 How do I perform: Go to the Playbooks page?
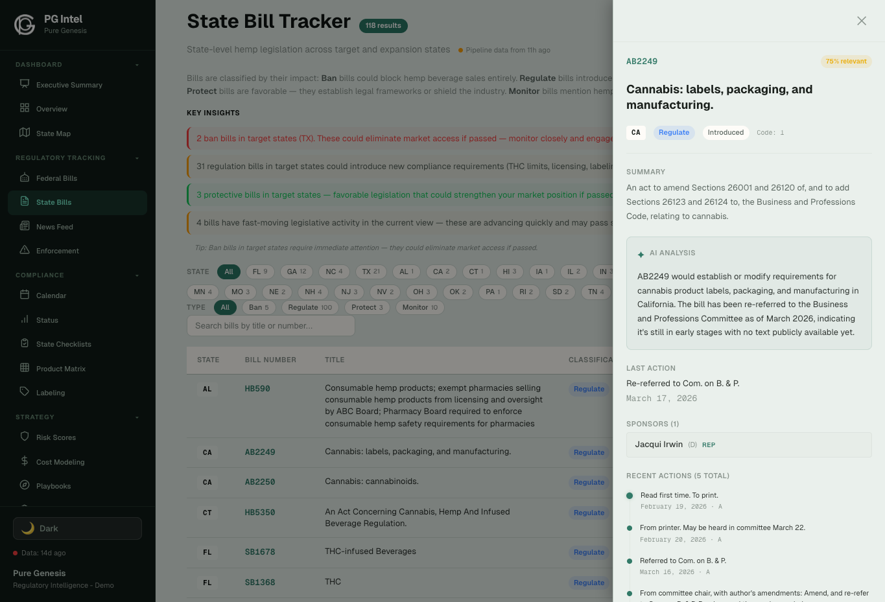53,486
